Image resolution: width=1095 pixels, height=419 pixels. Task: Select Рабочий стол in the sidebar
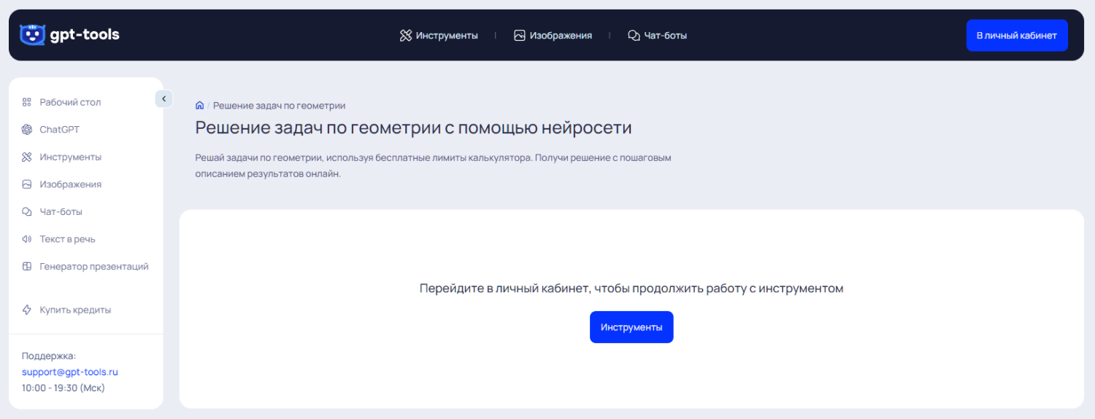pos(70,102)
